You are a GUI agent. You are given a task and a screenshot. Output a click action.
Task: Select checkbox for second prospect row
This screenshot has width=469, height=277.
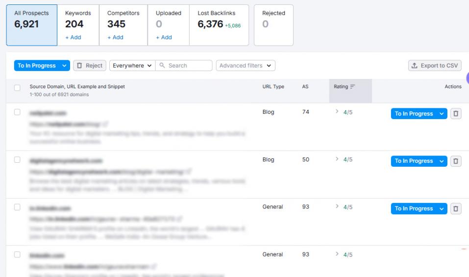pos(18,160)
